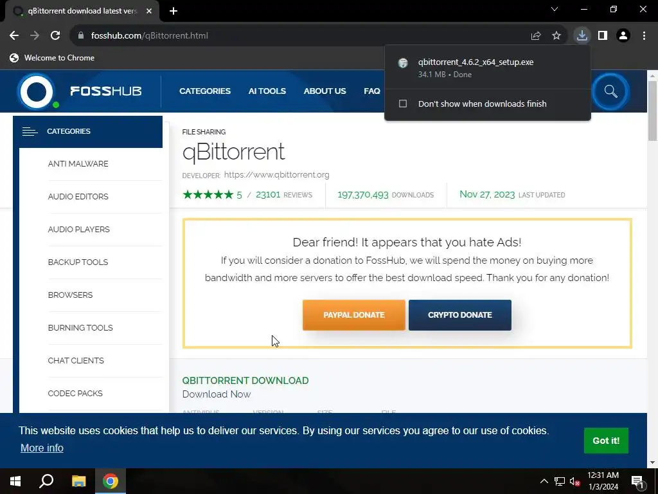The height and width of the screenshot is (494, 658).
Task: Click the browser forward arrow
Action: (x=35, y=36)
